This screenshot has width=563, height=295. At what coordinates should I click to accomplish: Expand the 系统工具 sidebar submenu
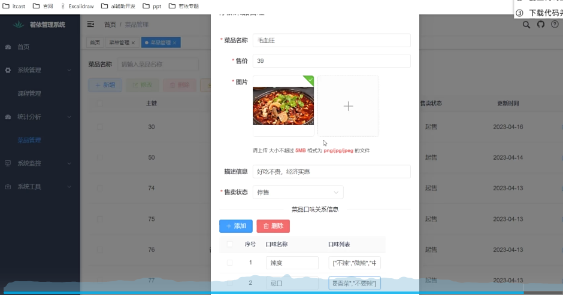click(x=69, y=187)
